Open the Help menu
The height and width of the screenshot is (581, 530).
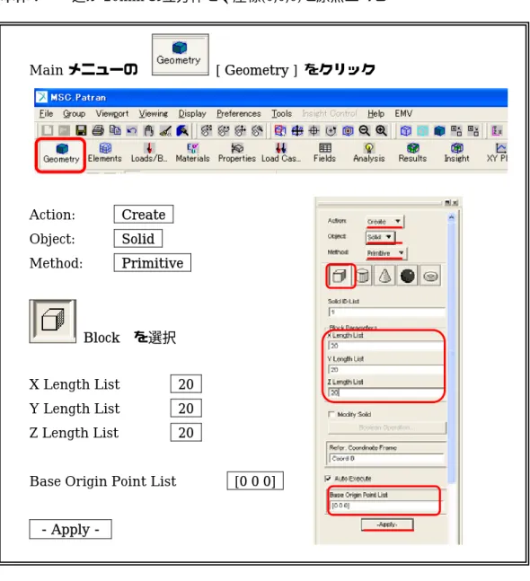[375, 113]
